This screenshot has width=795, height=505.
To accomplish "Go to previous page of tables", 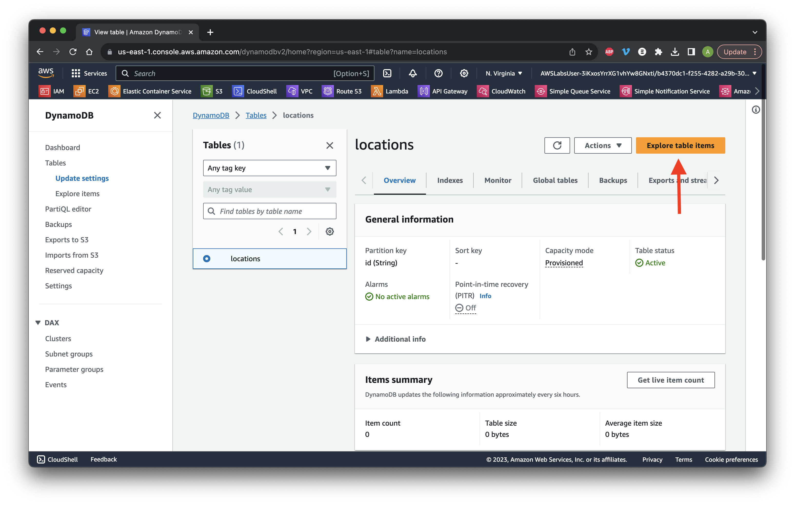I will [281, 232].
